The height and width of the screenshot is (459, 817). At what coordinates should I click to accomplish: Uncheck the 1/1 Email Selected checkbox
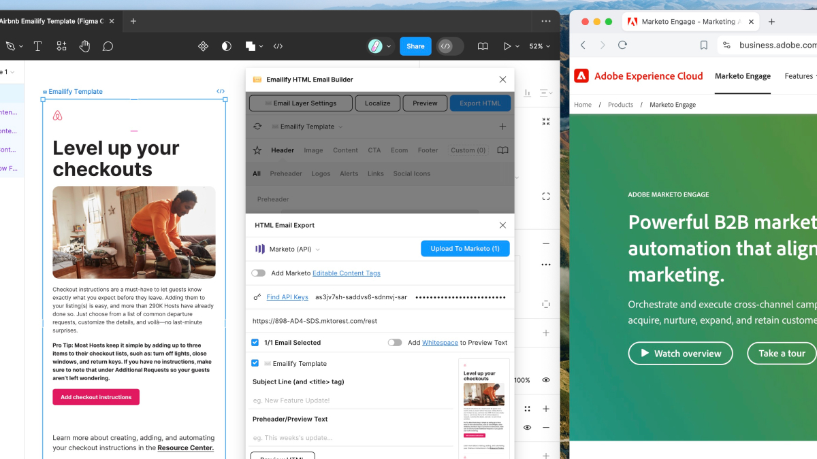(255, 343)
